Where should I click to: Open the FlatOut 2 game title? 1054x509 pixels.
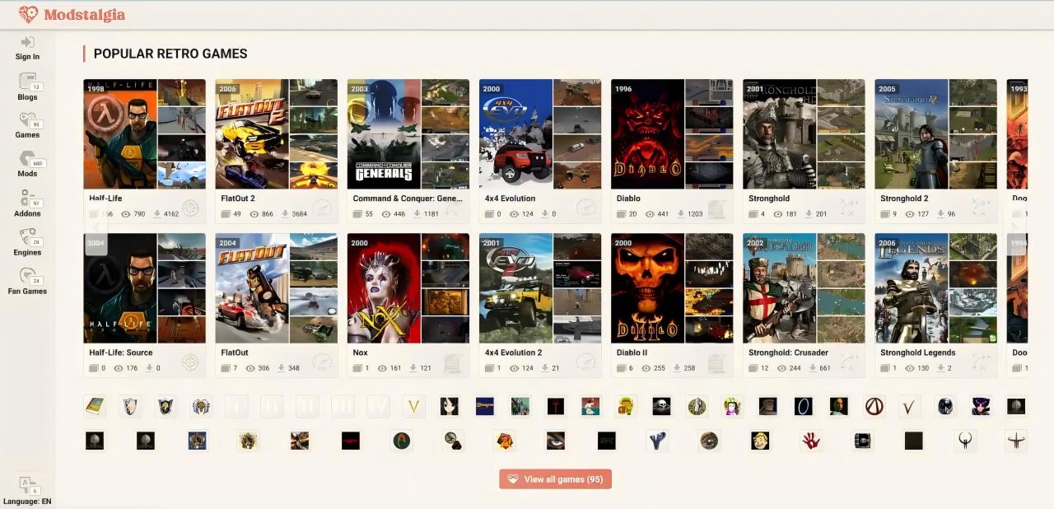click(238, 198)
